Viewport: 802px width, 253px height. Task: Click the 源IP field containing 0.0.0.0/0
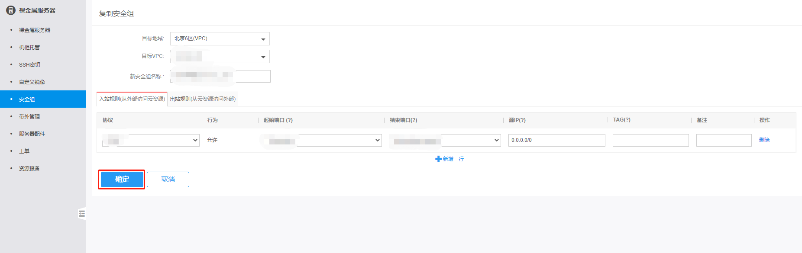click(557, 140)
